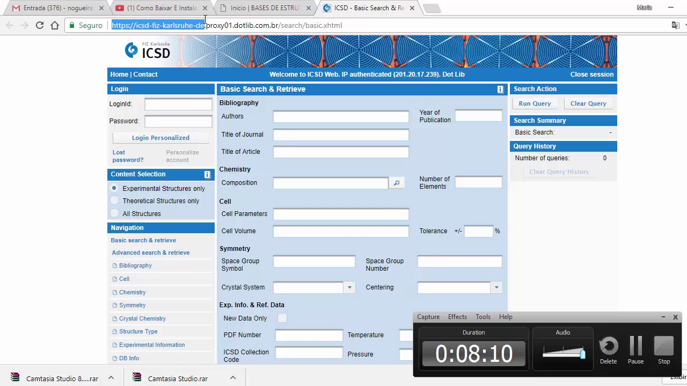
Task: Click the Cell Parameters input field
Action: (341, 214)
